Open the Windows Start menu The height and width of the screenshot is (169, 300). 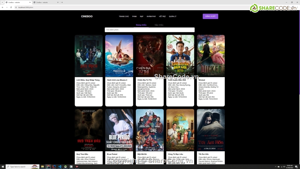(3, 167)
